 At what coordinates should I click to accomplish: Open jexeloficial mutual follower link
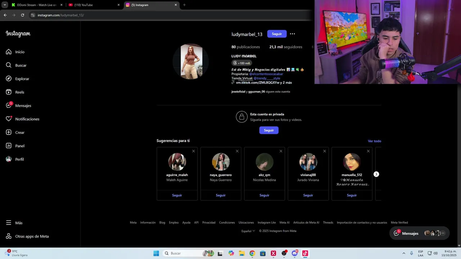pos(238,92)
